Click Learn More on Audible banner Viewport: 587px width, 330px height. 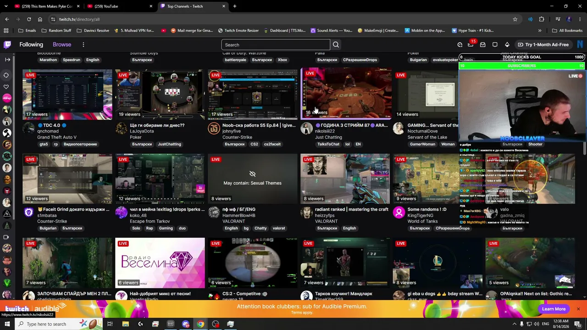point(554,309)
